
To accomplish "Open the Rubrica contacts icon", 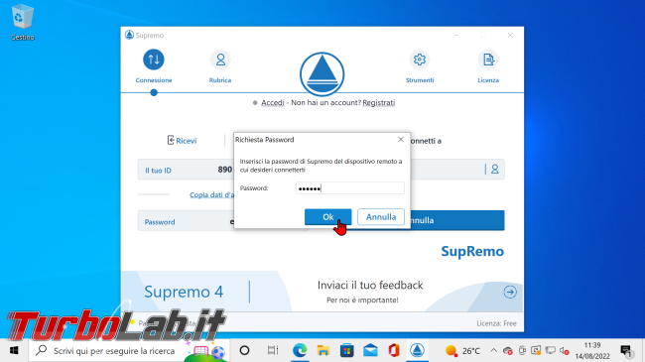I will click(220, 60).
